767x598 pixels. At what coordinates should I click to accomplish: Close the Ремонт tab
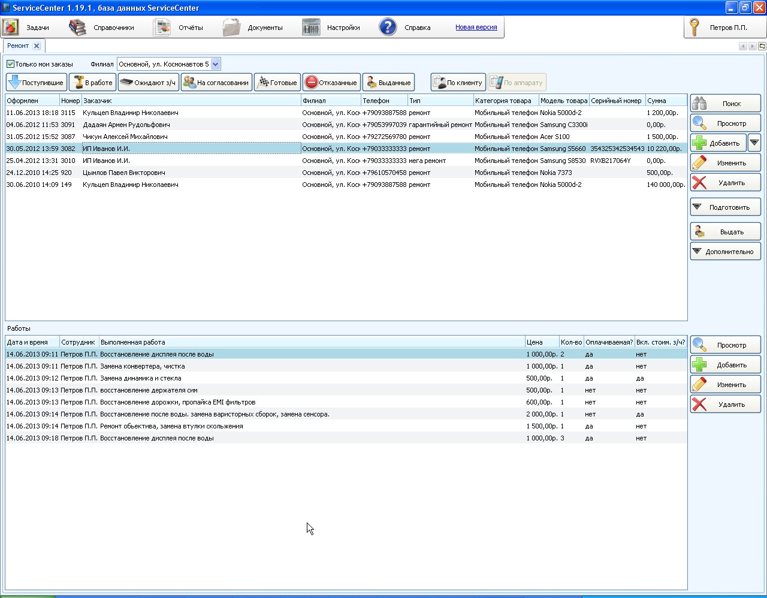point(37,46)
